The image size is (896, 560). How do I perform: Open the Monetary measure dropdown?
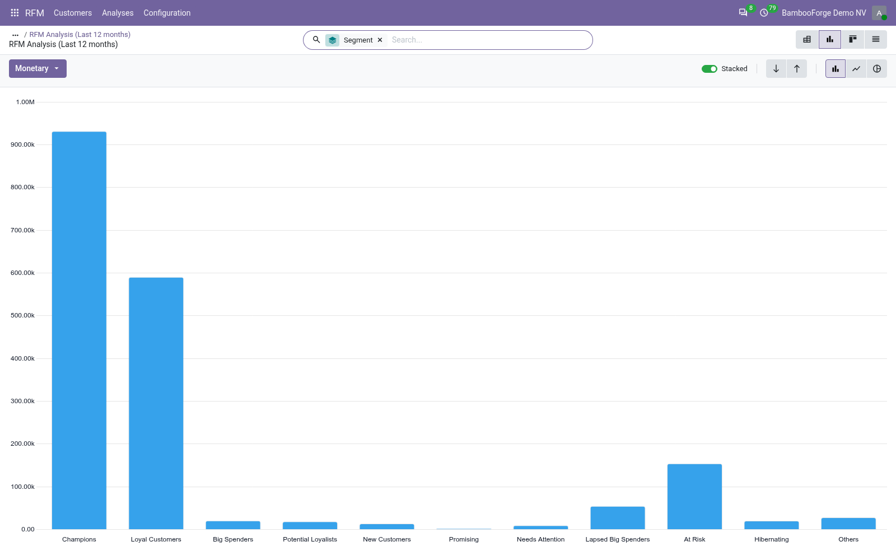pos(38,68)
